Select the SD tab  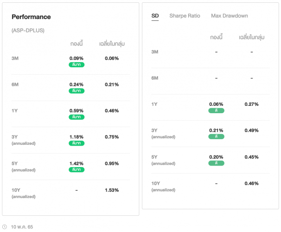point(155,16)
